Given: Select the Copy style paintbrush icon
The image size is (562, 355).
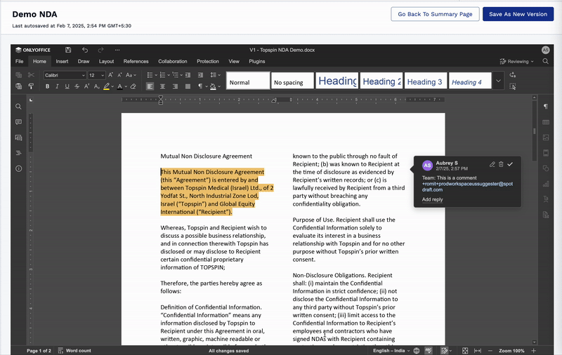Looking at the screenshot, I should [30, 86].
